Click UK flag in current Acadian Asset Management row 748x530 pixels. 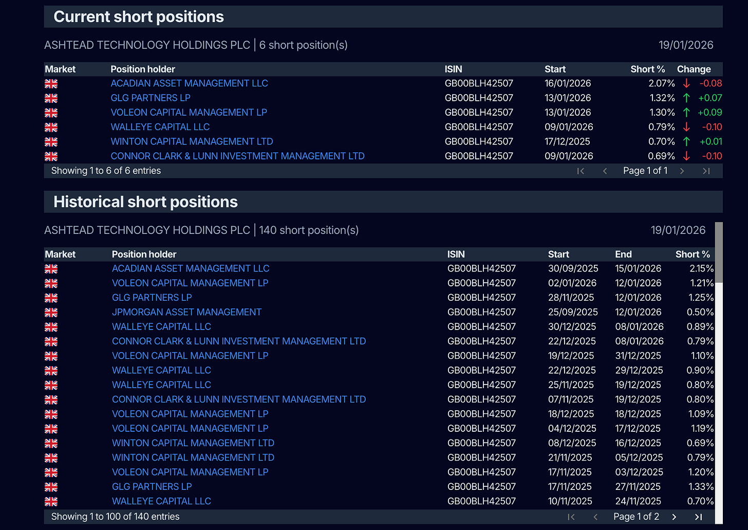pos(51,83)
